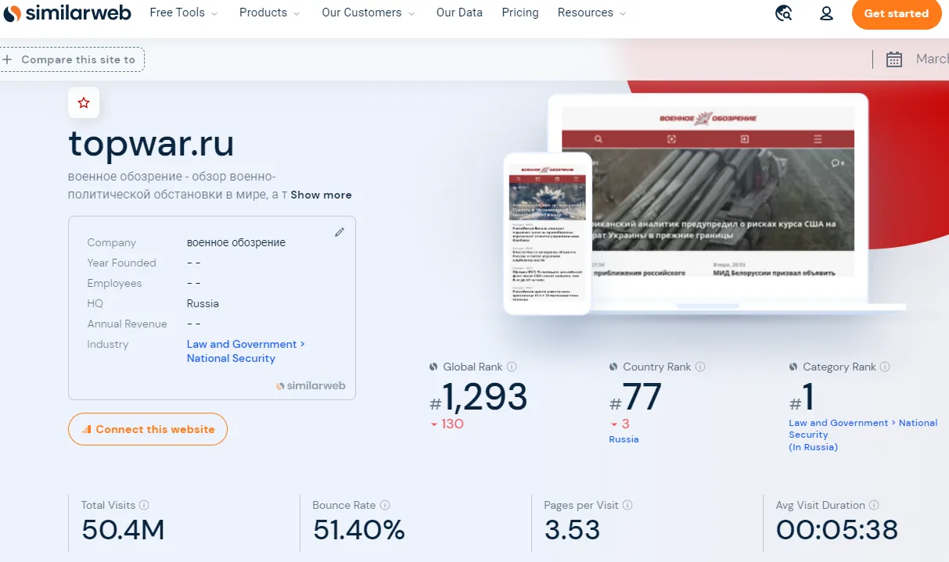Expand the Resources menu
This screenshot has width=949, height=562.
click(x=592, y=13)
